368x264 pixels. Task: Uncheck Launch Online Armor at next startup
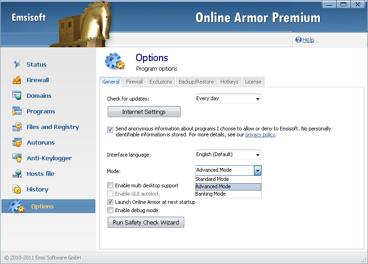pos(110,202)
